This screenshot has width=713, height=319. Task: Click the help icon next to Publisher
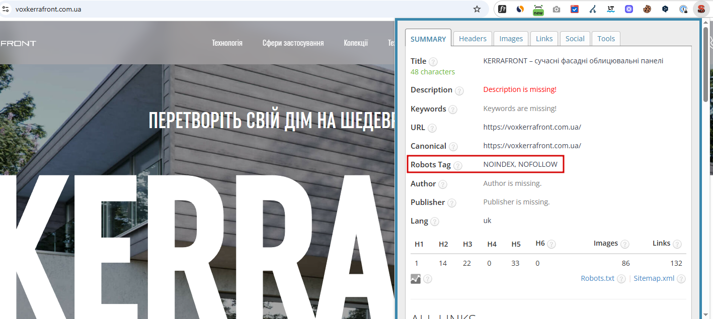tap(452, 203)
